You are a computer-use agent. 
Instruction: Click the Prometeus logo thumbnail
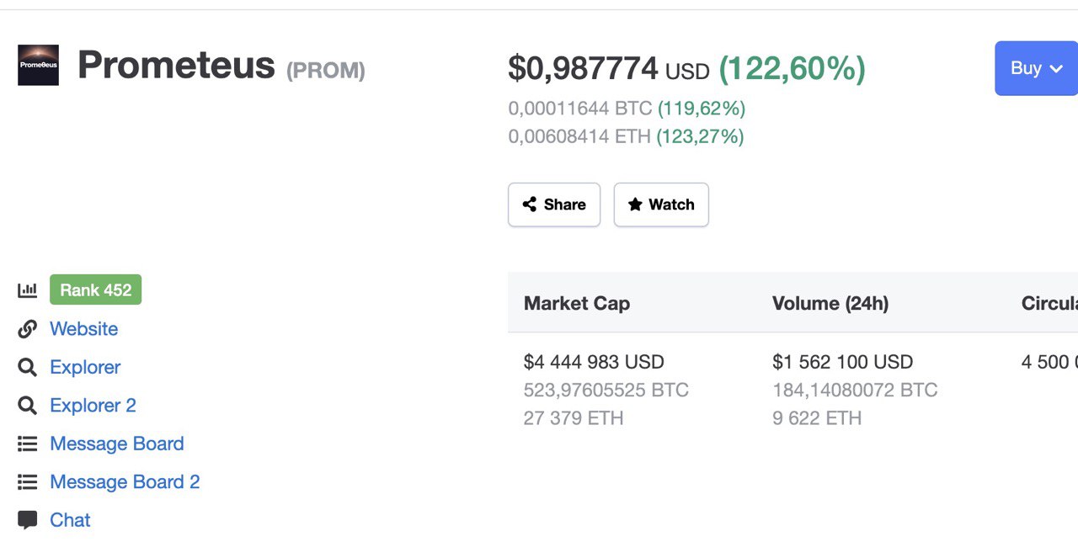coord(38,66)
